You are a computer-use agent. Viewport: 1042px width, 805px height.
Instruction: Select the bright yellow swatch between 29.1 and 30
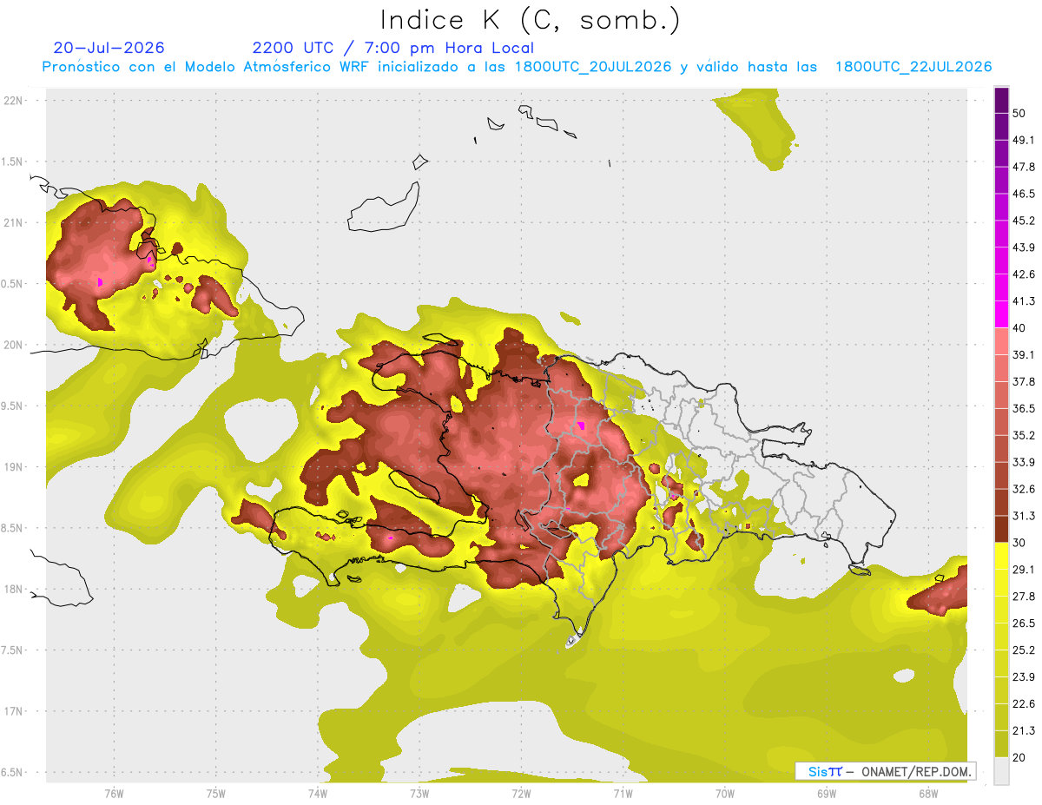click(x=1001, y=556)
